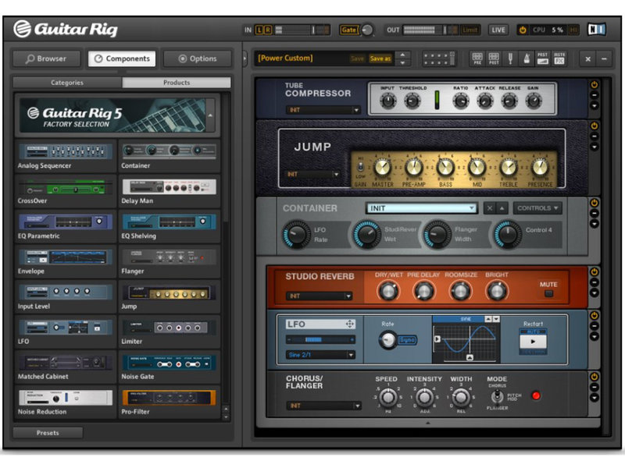
Task: Click the Jump amp BASS knob
Action: 445,168
